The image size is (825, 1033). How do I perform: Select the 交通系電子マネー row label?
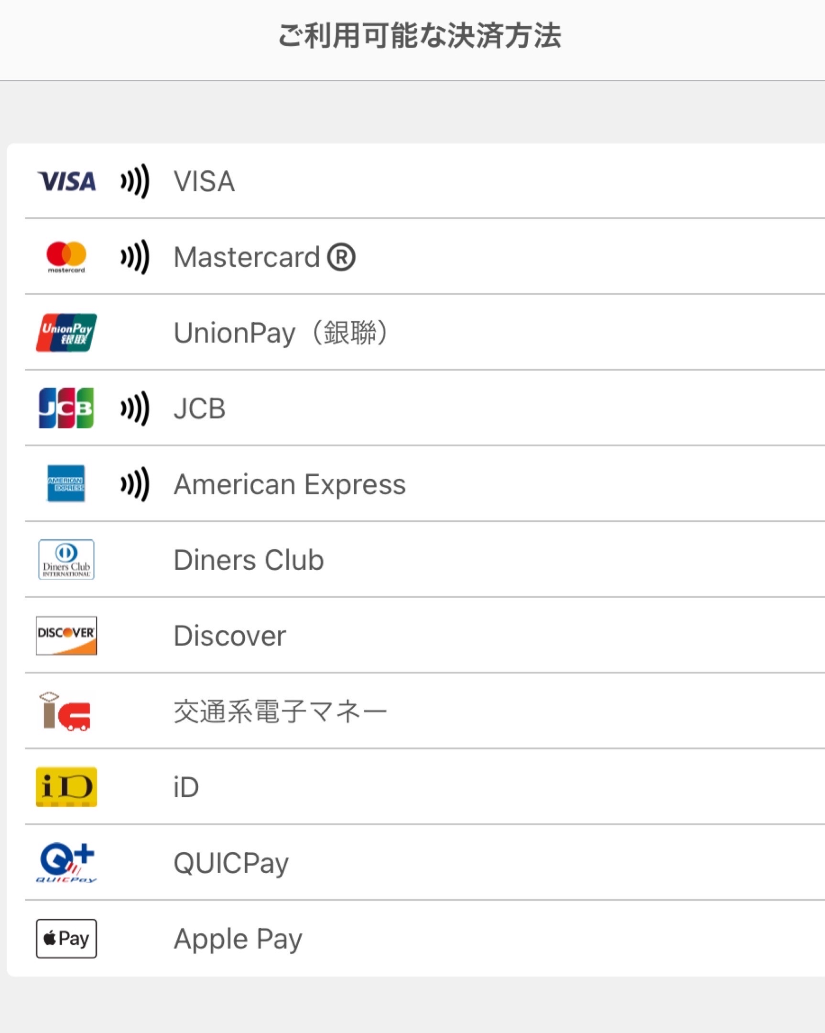point(281,712)
